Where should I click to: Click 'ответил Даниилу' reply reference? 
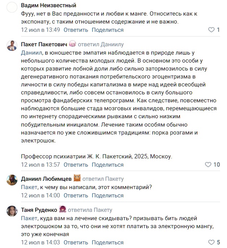pos(101,44)
